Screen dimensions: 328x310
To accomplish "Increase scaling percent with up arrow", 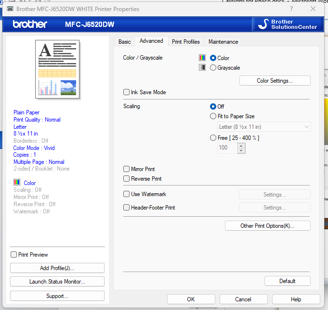I will [241, 146].
